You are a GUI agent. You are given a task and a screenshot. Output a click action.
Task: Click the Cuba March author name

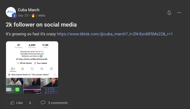[29, 10]
